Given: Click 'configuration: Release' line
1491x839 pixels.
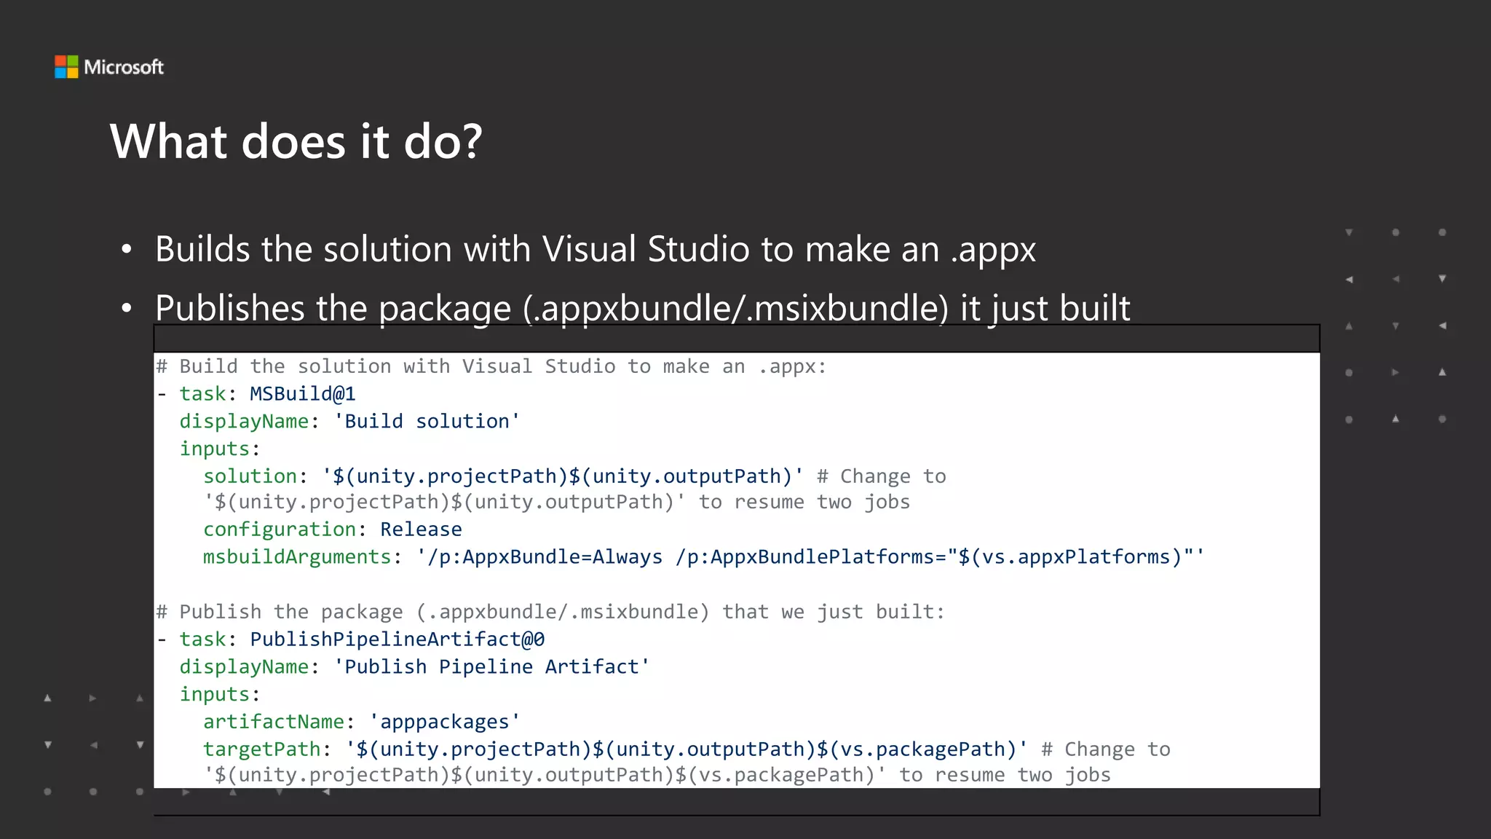Looking at the screenshot, I should pyautogui.click(x=333, y=529).
